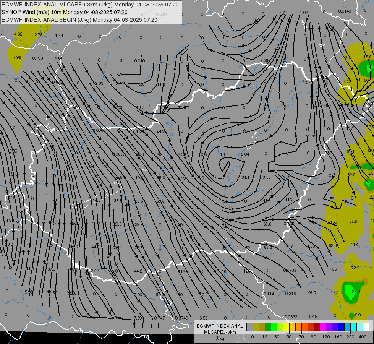Click the map value 3.37
Image resolution: width=374 pixels, height=344 pixels.
pos(120,61)
